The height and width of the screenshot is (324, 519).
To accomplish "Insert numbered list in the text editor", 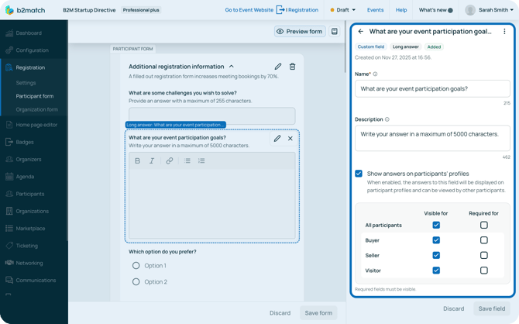I will pos(201,161).
